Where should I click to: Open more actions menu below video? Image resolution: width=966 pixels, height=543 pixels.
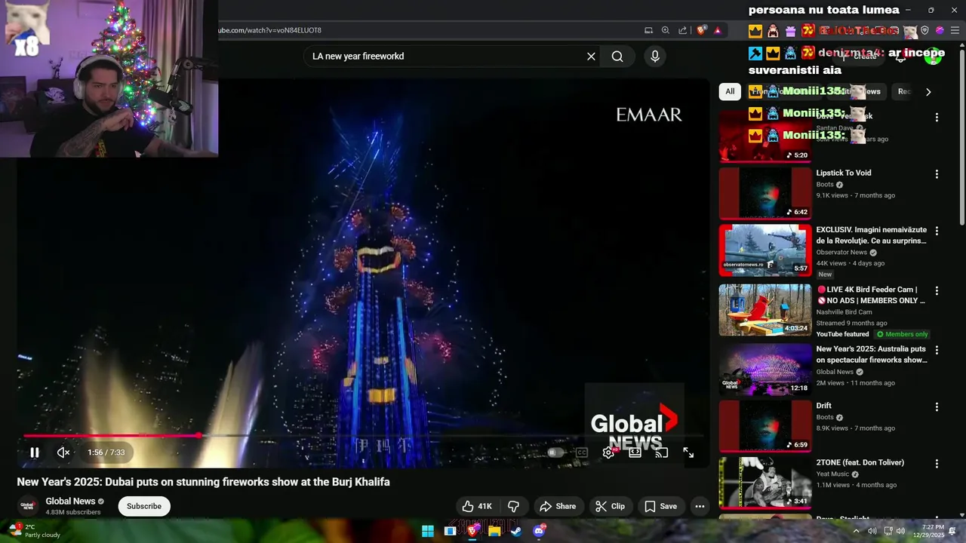(700, 506)
